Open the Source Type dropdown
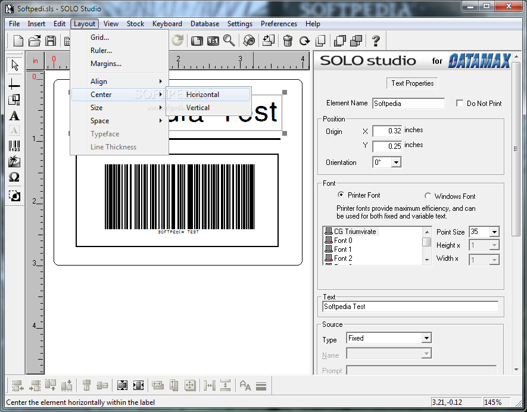The image size is (527, 412). 426,338
